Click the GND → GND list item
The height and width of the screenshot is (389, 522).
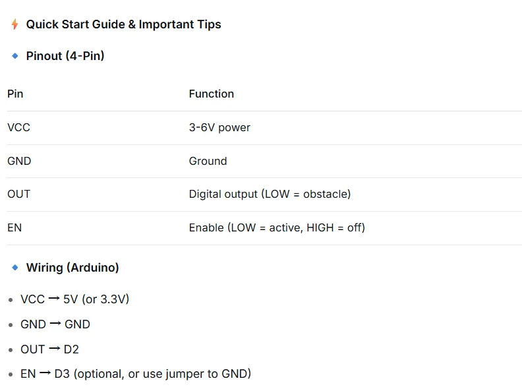click(x=55, y=324)
